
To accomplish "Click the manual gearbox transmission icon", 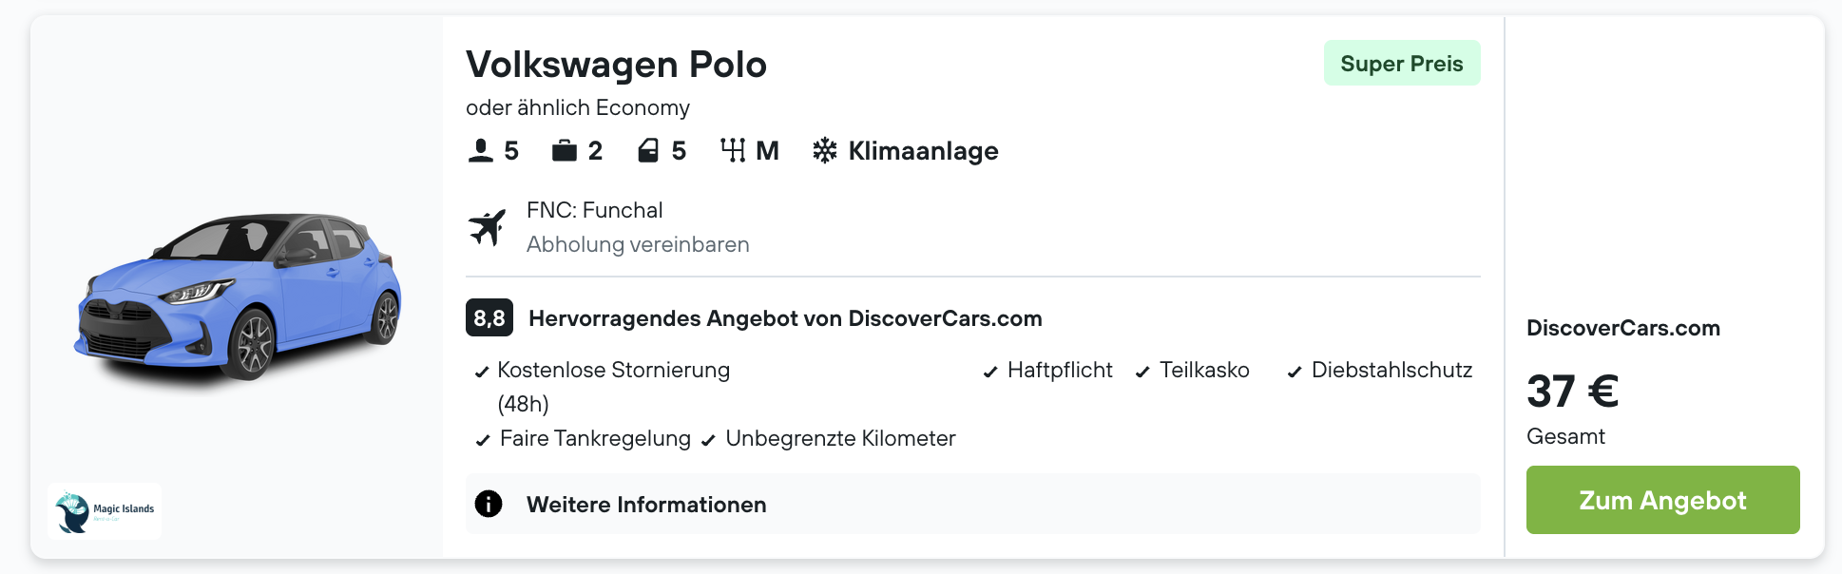I will pyautogui.click(x=733, y=151).
